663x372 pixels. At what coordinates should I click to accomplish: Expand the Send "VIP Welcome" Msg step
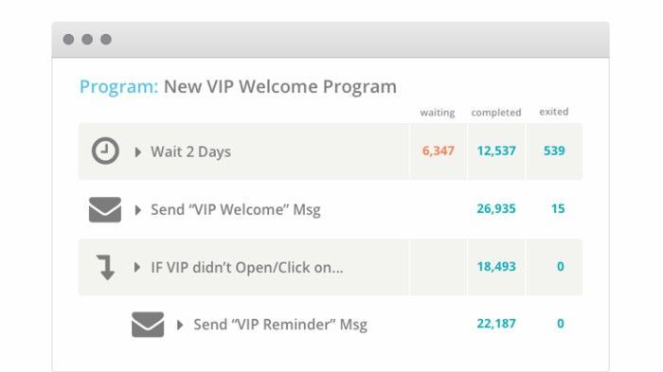coord(138,210)
